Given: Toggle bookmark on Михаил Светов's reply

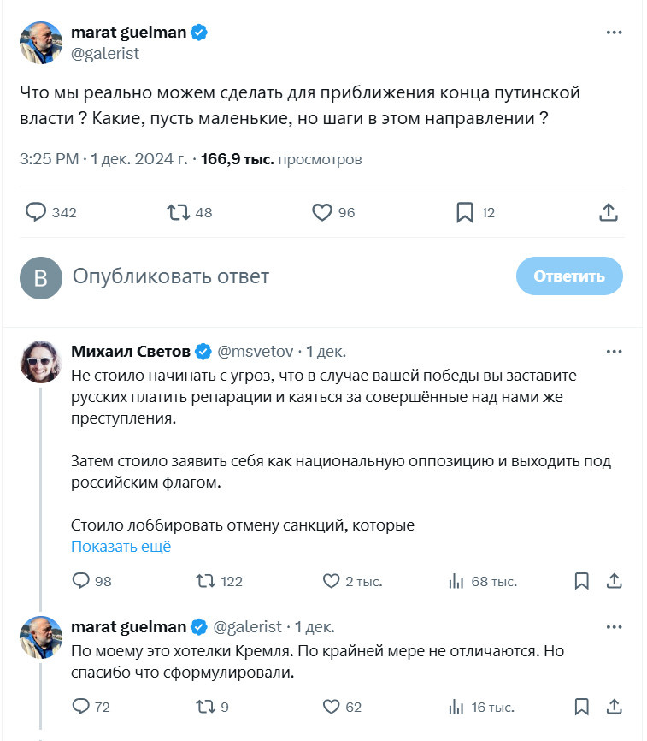Looking at the screenshot, I should [581, 581].
